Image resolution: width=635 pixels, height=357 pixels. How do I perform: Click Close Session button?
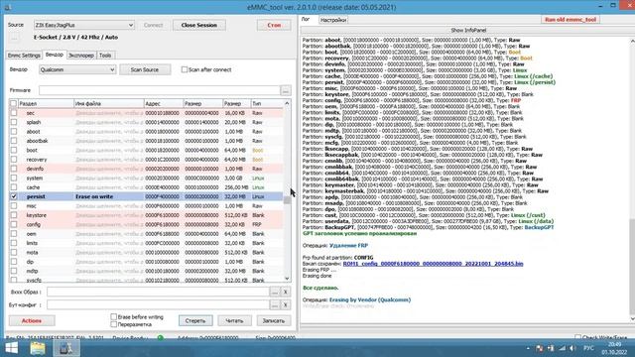tap(199, 25)
